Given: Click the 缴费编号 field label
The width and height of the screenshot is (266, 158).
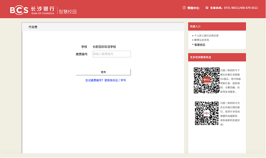Looking at the screenshot, I should pyautogui.click(x=82, y=54).
